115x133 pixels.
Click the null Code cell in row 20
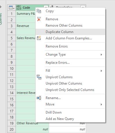coord(32,129)
